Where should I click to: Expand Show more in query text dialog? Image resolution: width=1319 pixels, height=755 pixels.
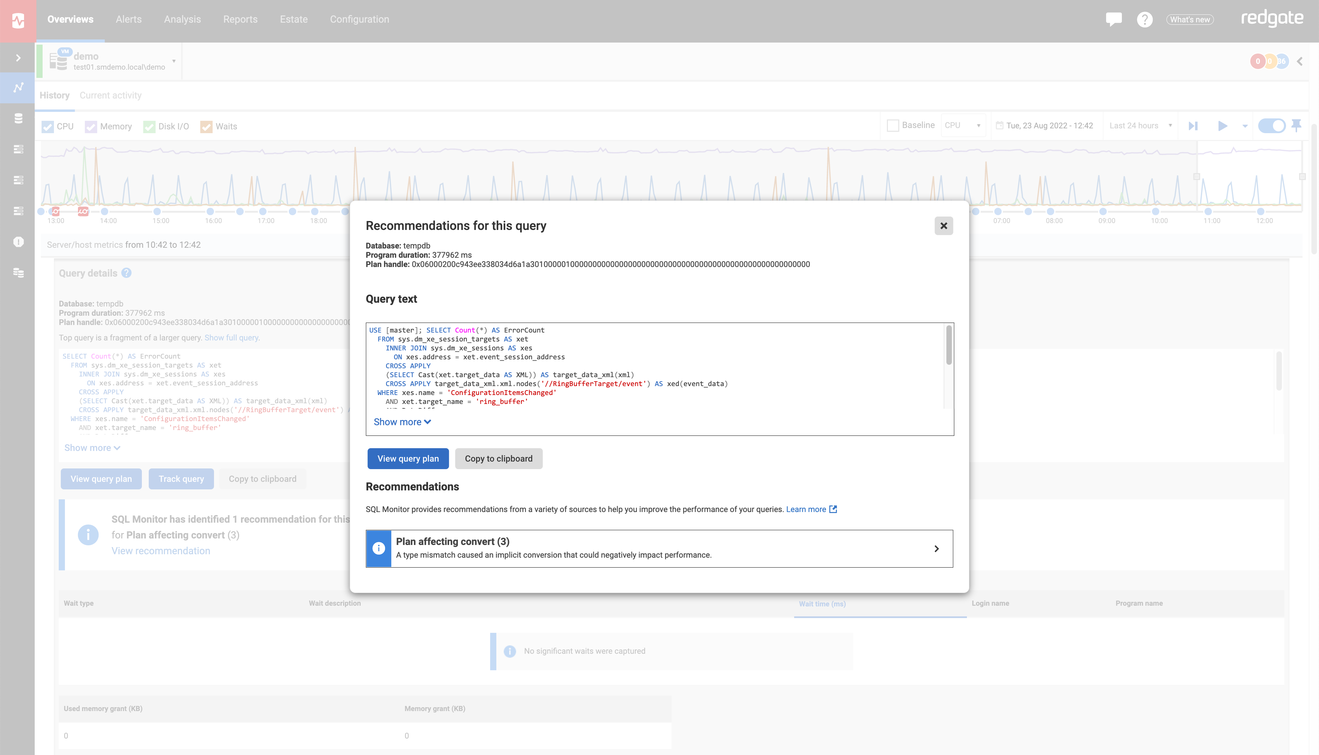(402, 422)
